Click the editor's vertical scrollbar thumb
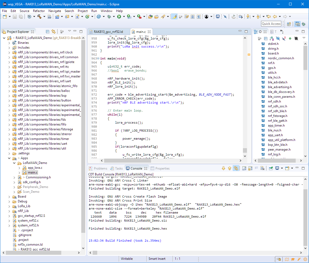 tap(245, 150)
